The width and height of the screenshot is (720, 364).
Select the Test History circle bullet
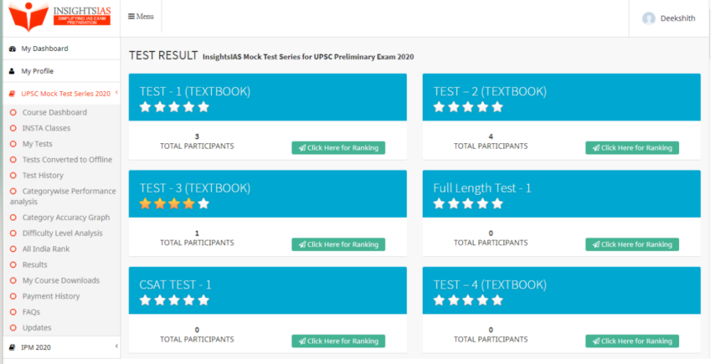[x=13, y=176]
